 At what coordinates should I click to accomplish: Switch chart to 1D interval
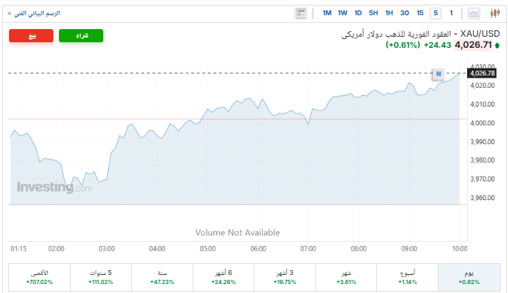358,13
